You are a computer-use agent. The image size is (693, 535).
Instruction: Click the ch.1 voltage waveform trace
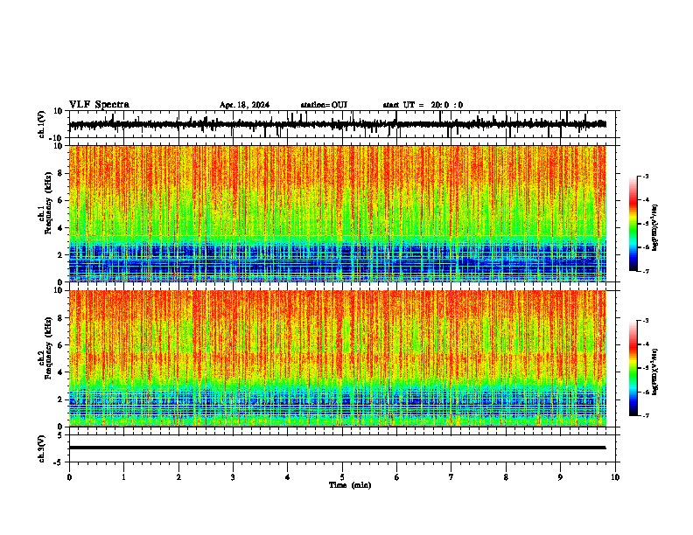click(337, 124)
